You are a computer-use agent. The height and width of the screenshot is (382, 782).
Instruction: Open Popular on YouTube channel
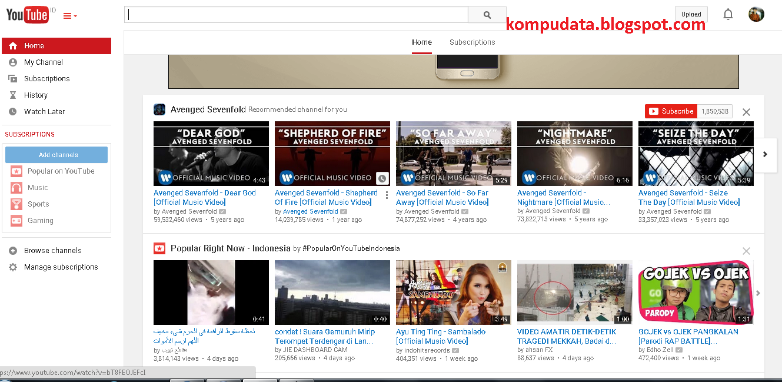pyautogui.click(x=61, y=171)
